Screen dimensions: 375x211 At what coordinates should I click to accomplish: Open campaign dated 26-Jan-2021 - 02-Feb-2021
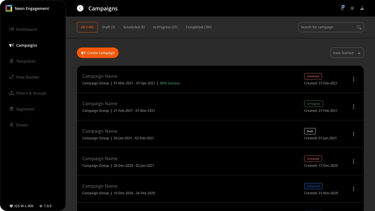click(x=220, y=134)
